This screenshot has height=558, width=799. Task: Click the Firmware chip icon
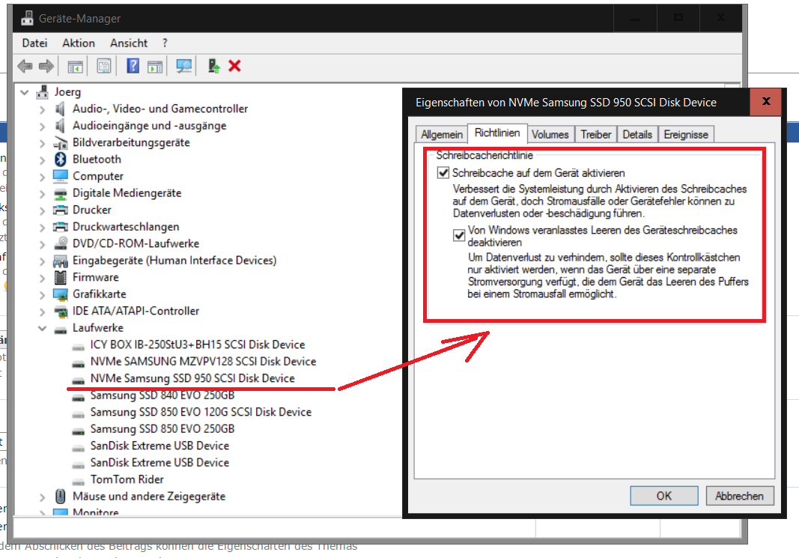point(61,277)
